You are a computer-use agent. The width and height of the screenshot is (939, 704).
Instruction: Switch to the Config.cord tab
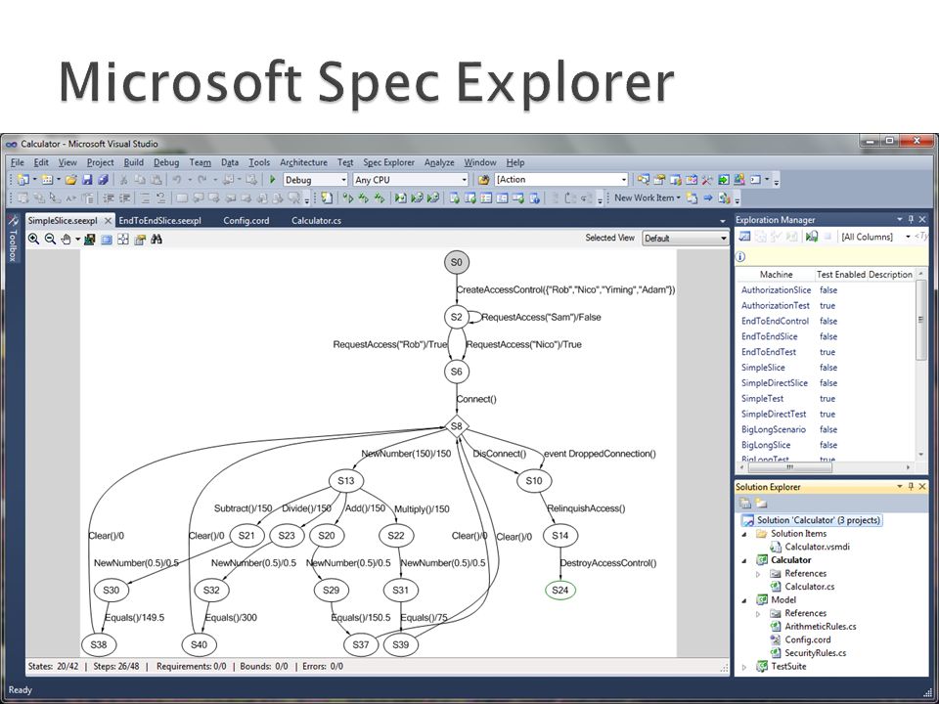246,220
